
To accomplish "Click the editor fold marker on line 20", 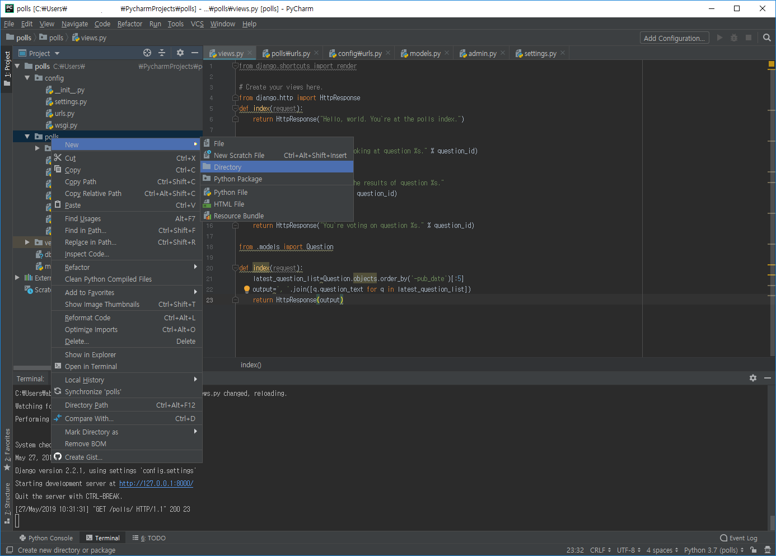I will pyautogui.click(x=235, y=268).
